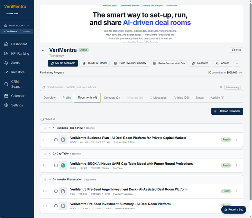Click the microphone icon in search bar
Viewport: 252px width, 218px height.
click(221, 87)
